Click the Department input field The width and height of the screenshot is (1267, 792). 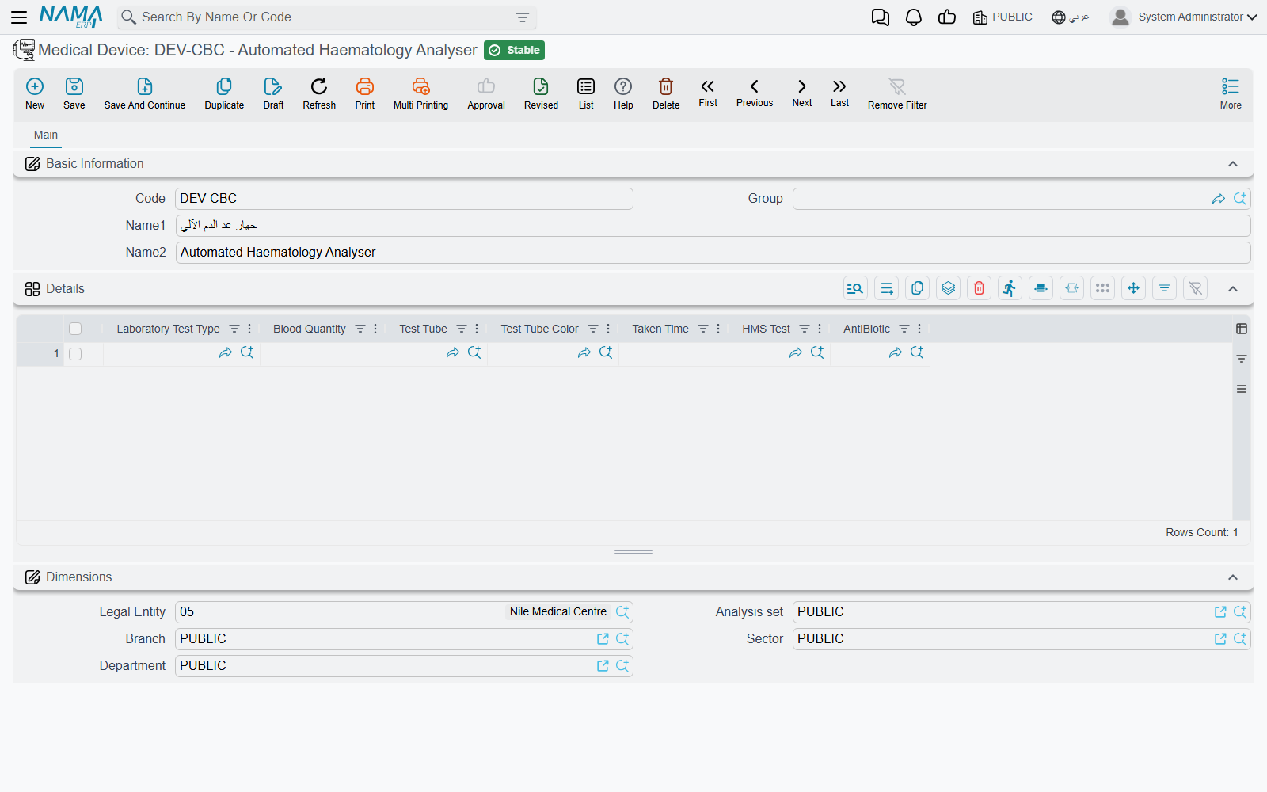[x=404, y=666]
